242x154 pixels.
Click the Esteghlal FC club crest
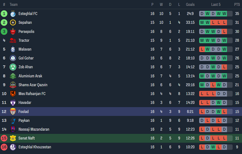13,14
